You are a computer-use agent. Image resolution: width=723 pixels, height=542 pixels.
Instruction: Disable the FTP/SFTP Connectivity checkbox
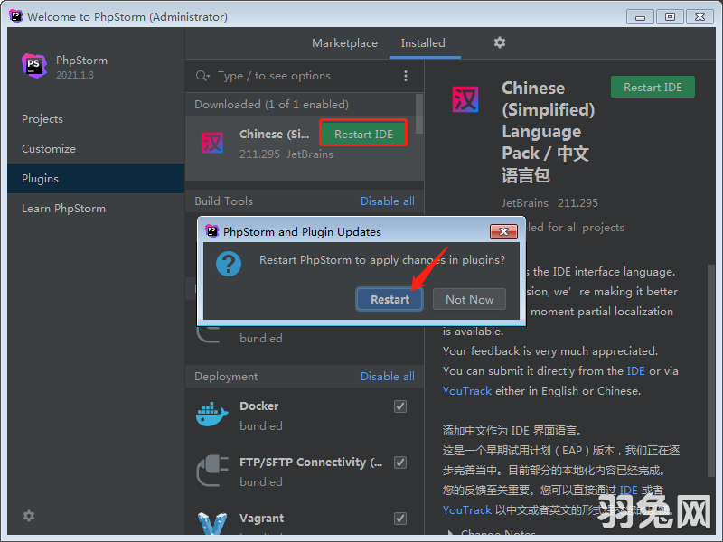[x=399, y=463]
